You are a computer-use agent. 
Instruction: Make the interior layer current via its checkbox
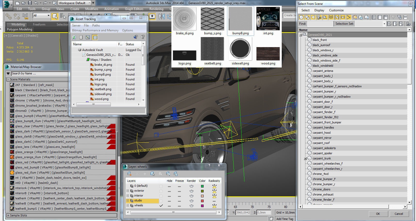[161, 196]
